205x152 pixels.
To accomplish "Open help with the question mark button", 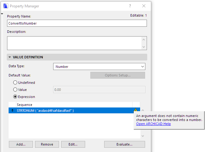I will [130, 6].
